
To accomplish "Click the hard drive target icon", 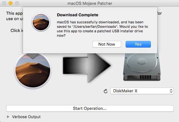I will click(142, 67).
